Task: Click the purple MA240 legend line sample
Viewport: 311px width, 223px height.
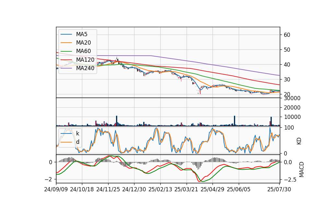Action: 66,68
